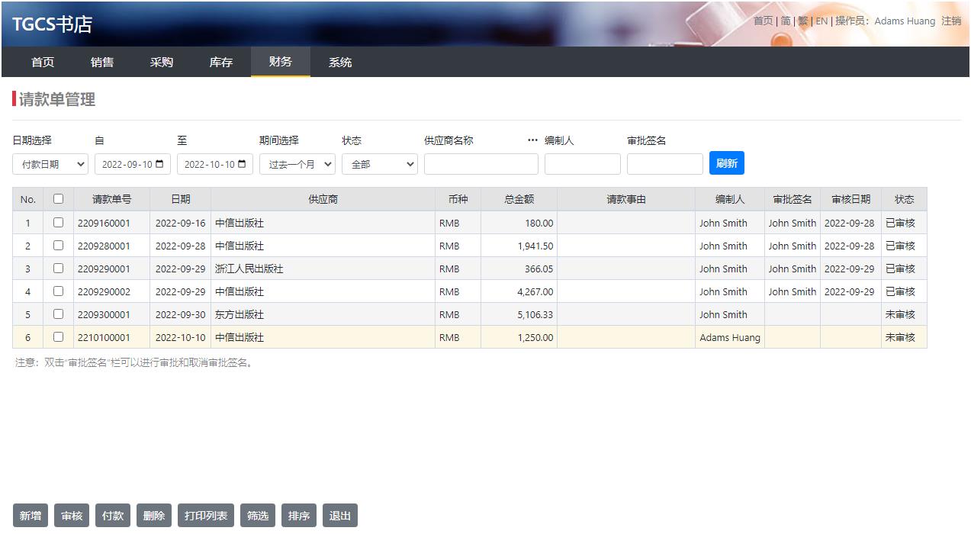This screenshot has height=534, width=971.
Task: Sort by the 总金额 column header
Action: (x=519, y=199)
